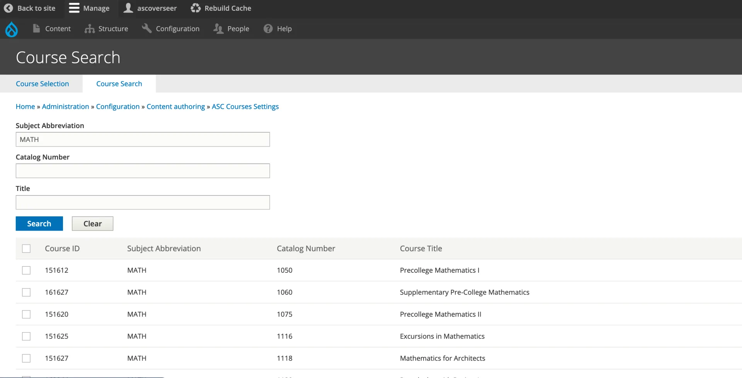Focus the Catalog Number input field

point(143,171)
